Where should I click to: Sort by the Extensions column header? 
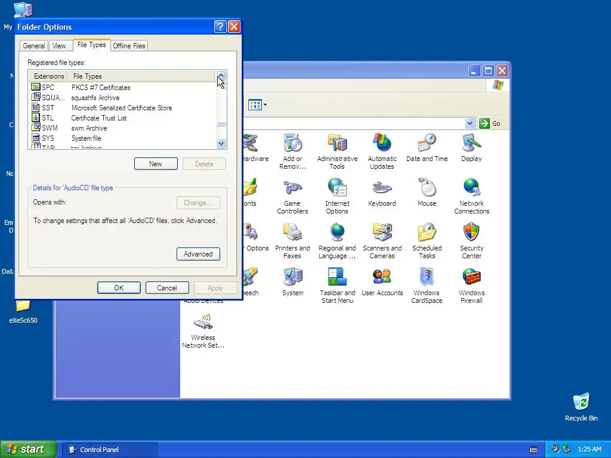pos(49,76)
